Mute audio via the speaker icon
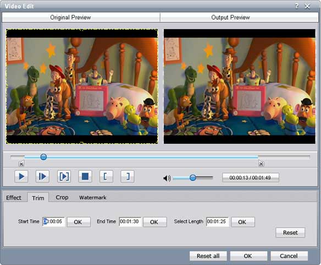 (167, 178)
